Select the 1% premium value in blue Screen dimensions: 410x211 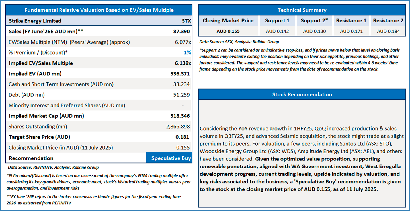(x=187, y=53)
